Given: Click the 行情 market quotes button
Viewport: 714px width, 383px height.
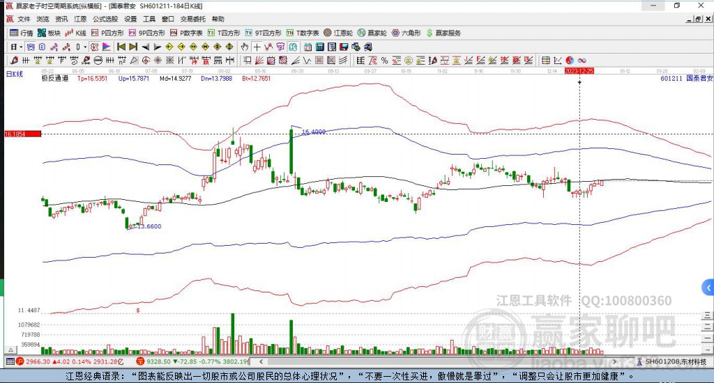Looking at the screenshot, I should click(x=22, y=33).
